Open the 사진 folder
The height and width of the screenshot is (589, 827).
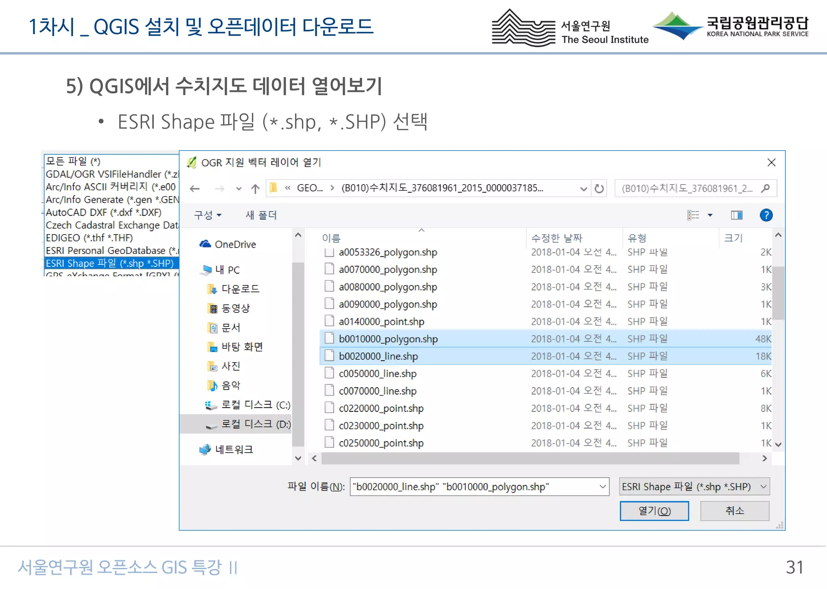tap(224, 366)
